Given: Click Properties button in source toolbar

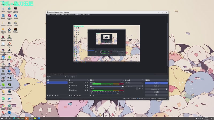Looking at the screenshot, I should pyautogui.click(x=67, y=77).
